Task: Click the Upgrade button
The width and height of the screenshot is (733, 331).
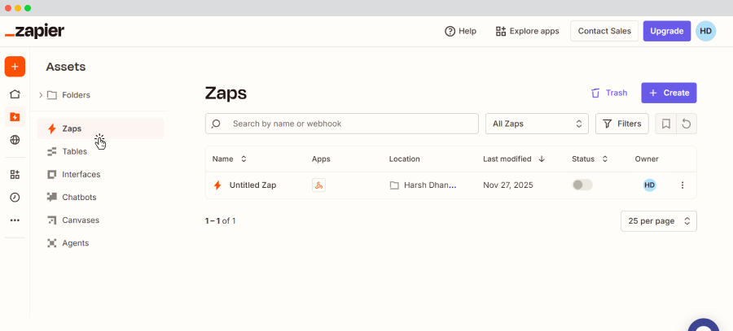Action: coord(666,31)
